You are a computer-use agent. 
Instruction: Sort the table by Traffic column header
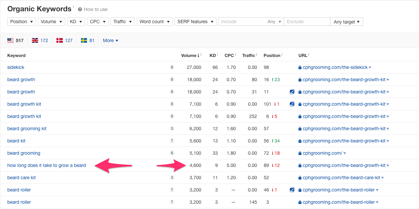click(x=249, y=55)
